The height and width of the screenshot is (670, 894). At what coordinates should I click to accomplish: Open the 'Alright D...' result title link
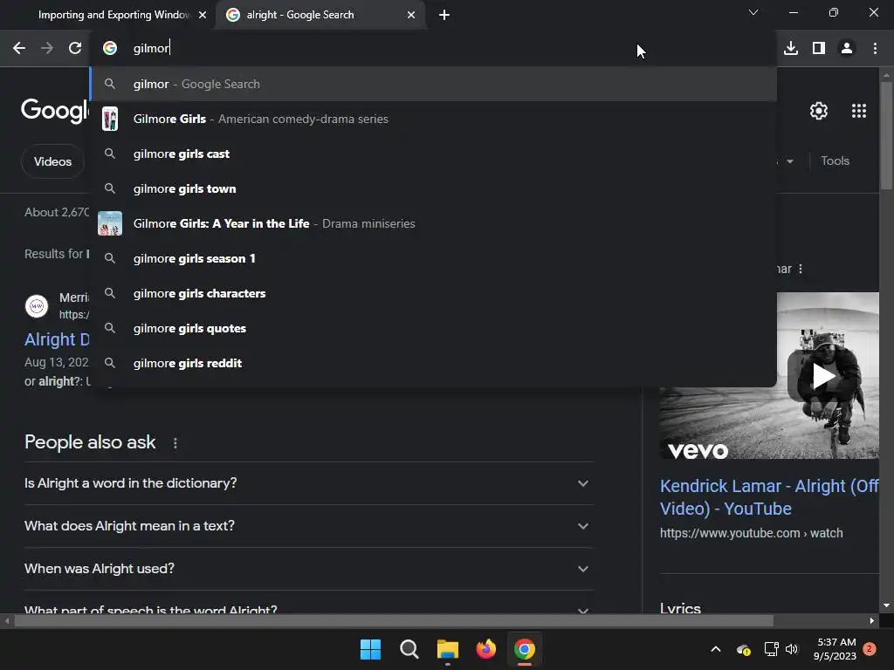(57, 339)
